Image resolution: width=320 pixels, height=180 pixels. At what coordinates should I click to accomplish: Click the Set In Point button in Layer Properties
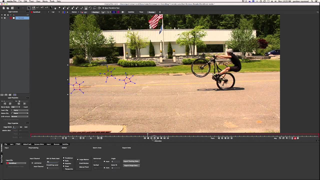click(5, 103)
